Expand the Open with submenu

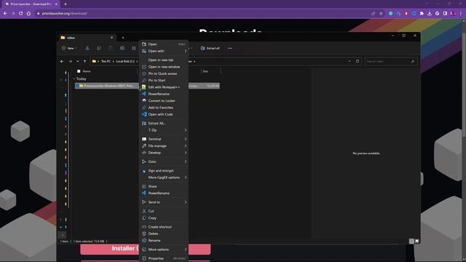[x=186, y=51]
